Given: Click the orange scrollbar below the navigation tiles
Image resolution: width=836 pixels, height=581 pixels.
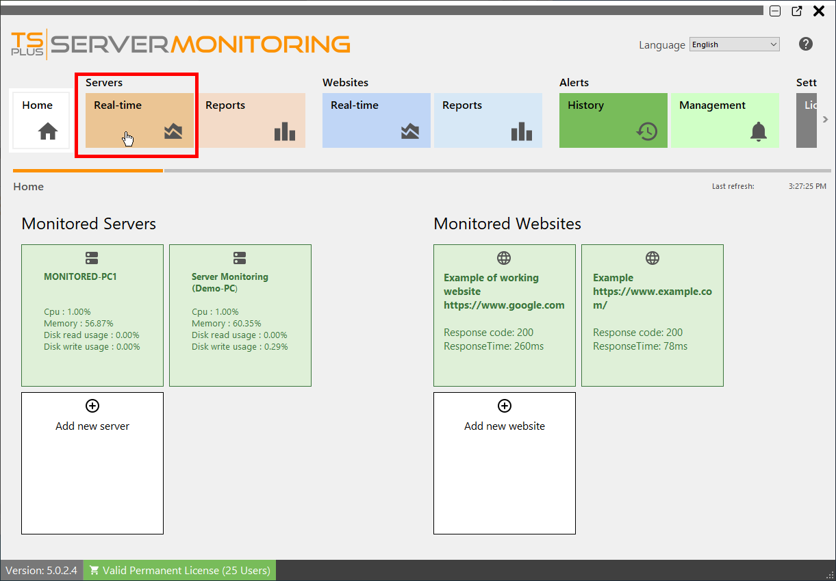Looking at the screenshot, I should point(88,170).
